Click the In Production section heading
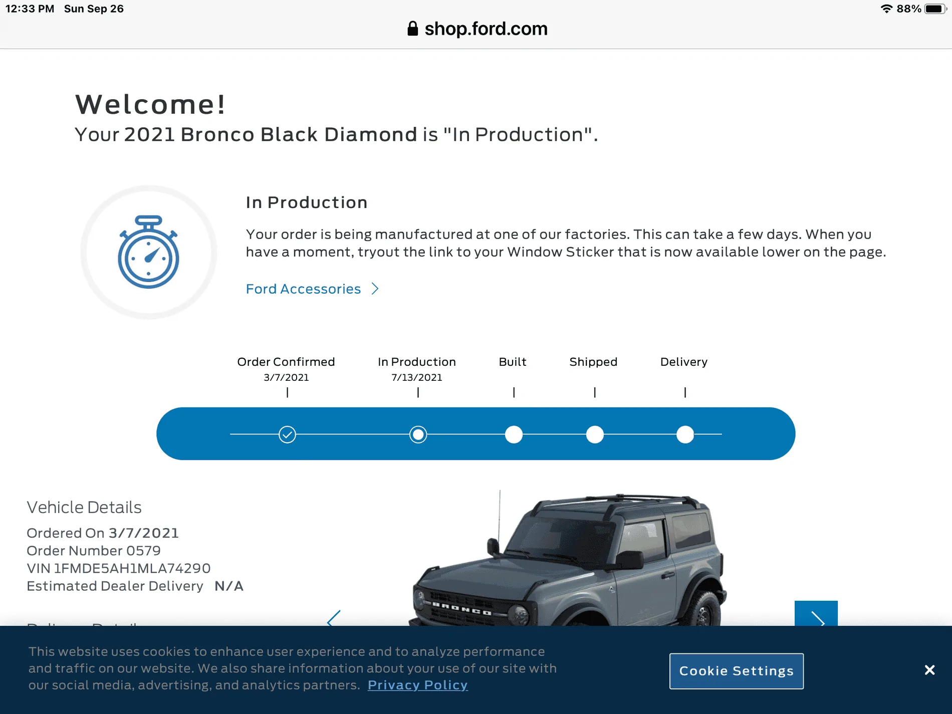Viewport: 952px width, 714px height. [x=307, y=202]
